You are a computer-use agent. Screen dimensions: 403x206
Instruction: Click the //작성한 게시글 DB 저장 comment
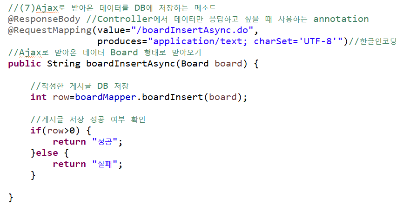[x=80, y=86]
